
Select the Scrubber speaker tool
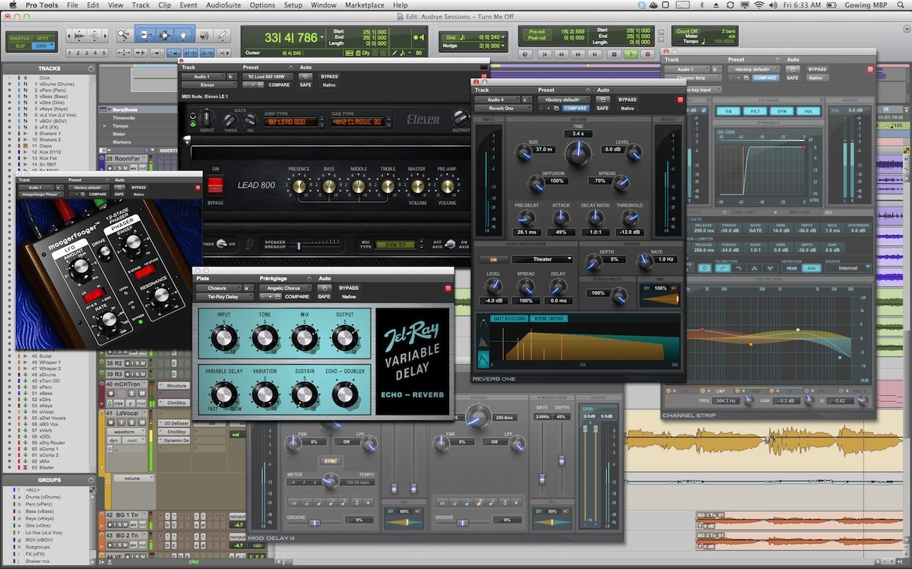pos(203,35)
